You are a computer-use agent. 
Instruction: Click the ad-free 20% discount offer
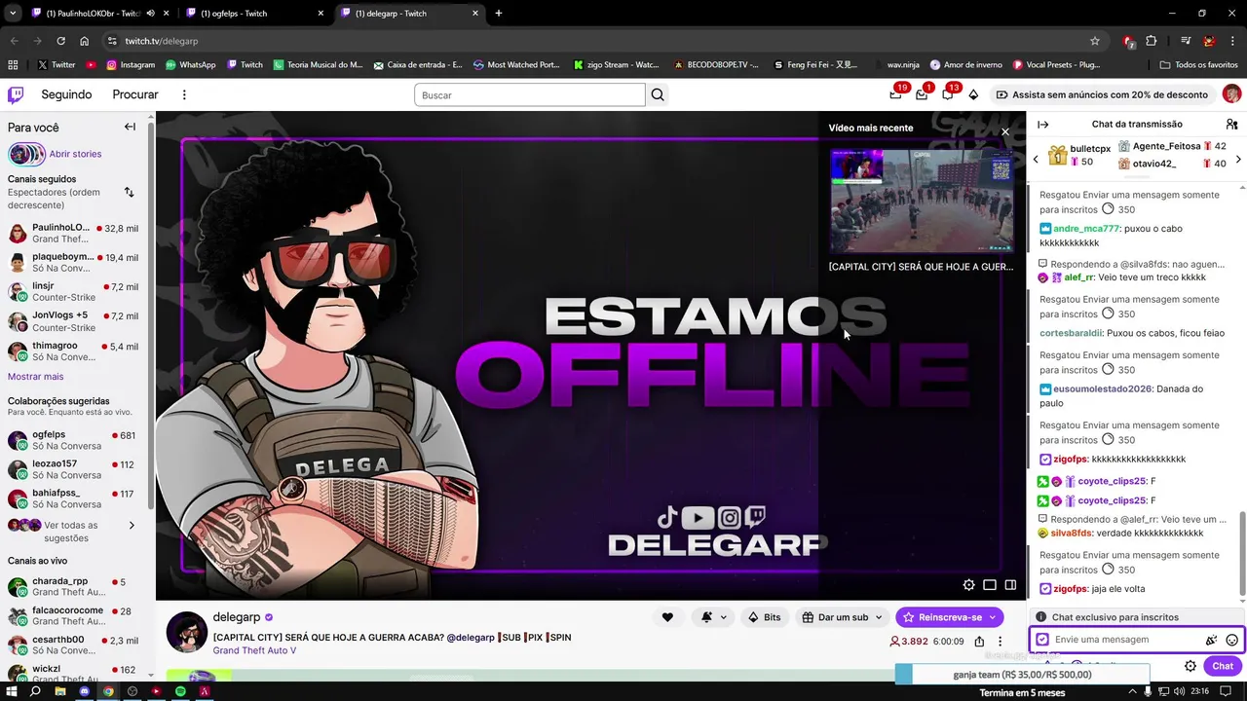[1101, 94]
